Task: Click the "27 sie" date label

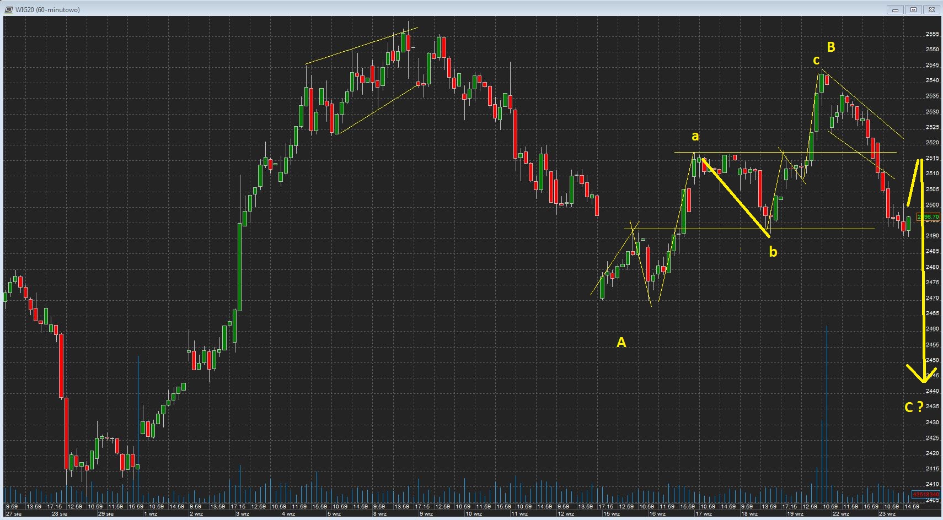Action: [x=14, y=514]
